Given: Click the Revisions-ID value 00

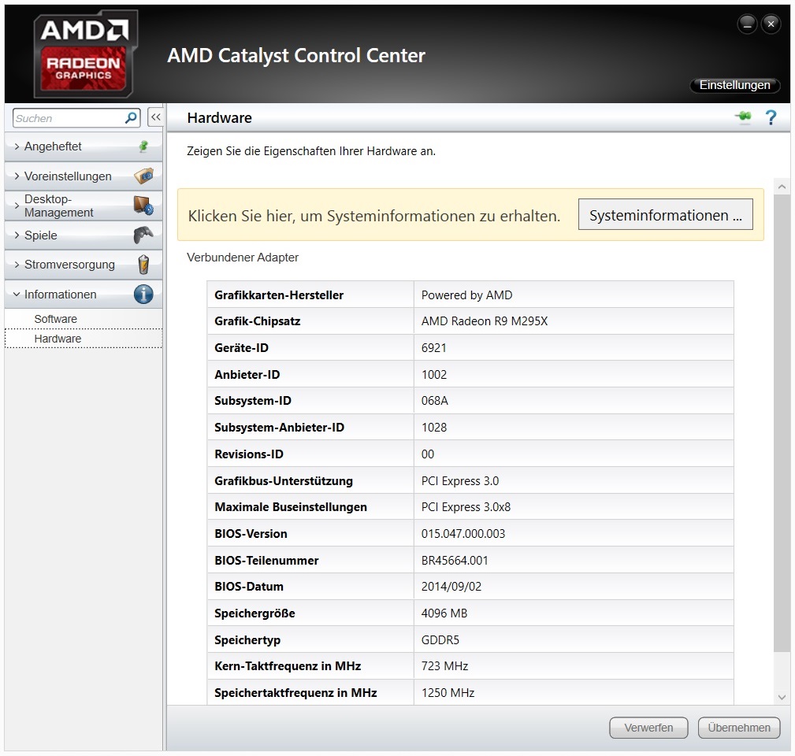Looking at the screenshot, I should [x=427, y=454].
